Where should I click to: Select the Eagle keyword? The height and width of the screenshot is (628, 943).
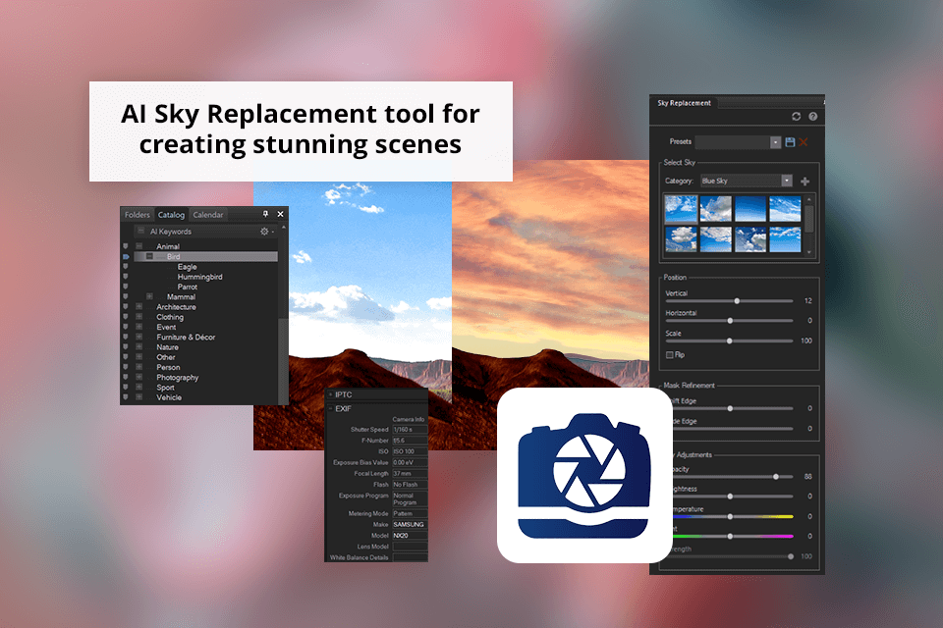[x=187, y=267]
